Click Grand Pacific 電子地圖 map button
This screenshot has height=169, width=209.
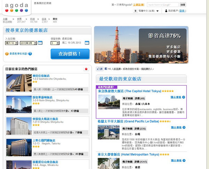(x=127, y=129)
